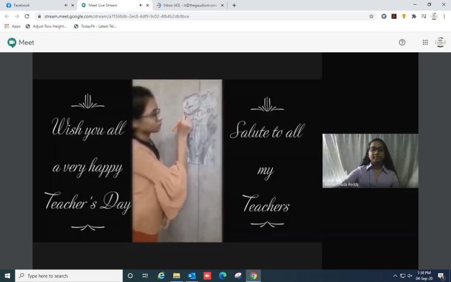Mute audio on the Meet Live Stream tab

(140, 5)
